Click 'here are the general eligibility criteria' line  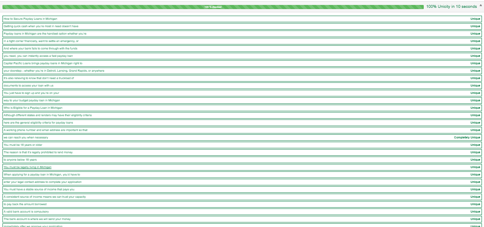point(242,123)
